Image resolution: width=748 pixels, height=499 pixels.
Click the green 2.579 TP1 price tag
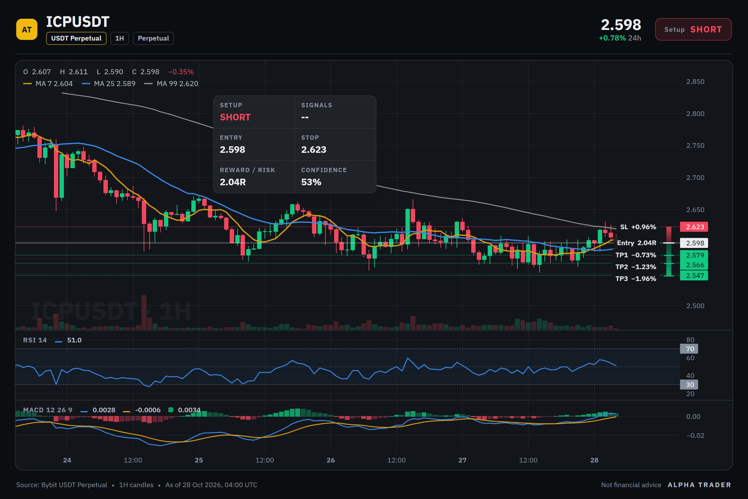pos(694,255)
